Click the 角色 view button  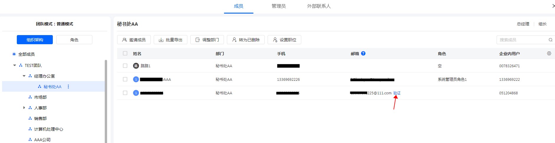pos(74,40)
